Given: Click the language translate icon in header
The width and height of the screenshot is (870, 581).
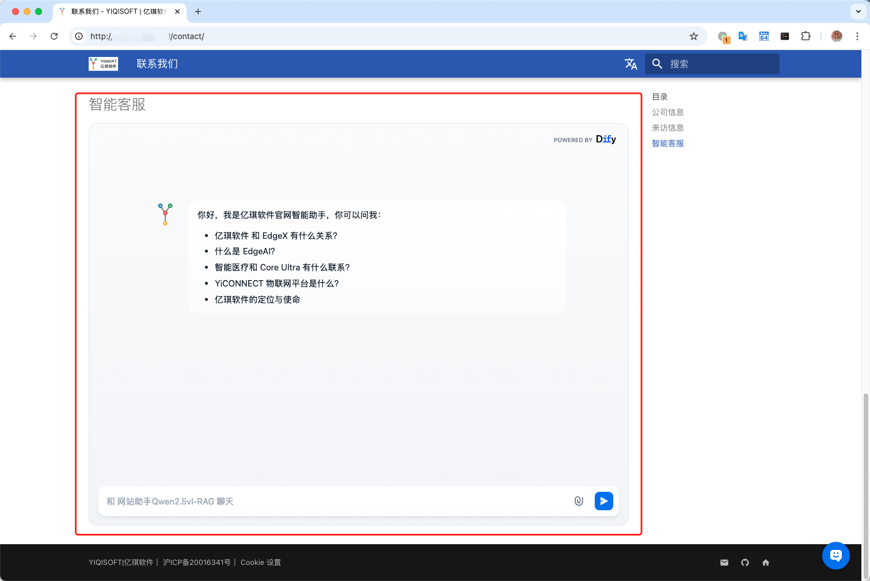Looking at the screenshot, I should pos(631,64).
